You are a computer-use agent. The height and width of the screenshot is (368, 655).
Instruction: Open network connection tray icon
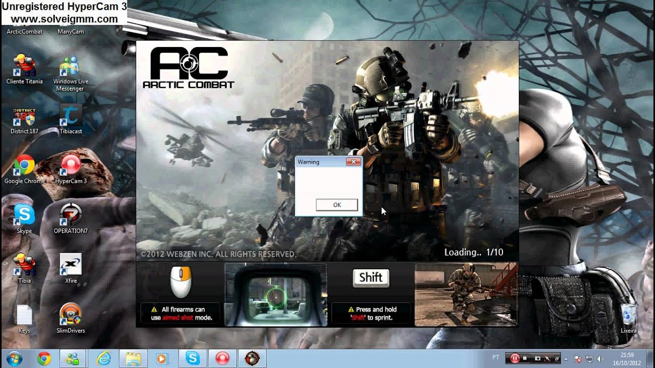pos(589,359)
